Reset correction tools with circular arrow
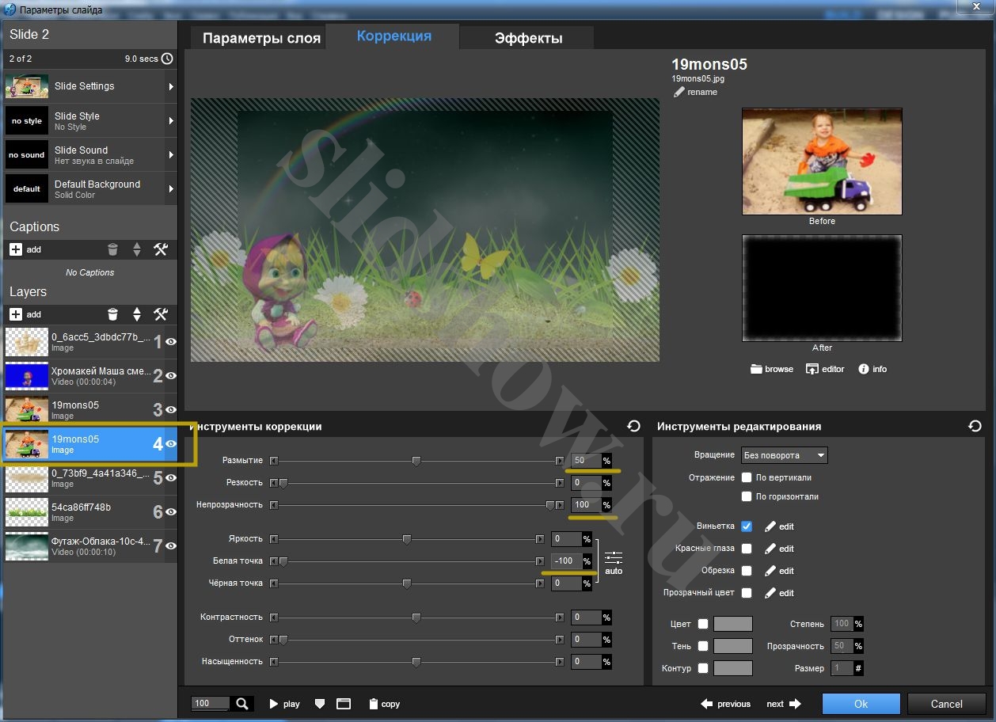Viewport: 996px width, 722px height. [633, 426]
